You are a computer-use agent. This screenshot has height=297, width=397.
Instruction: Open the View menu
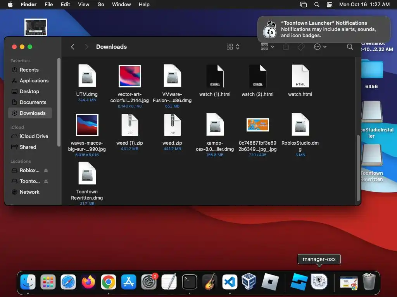(84, 5)
